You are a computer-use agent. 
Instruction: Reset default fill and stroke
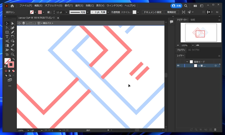[5, 66]
